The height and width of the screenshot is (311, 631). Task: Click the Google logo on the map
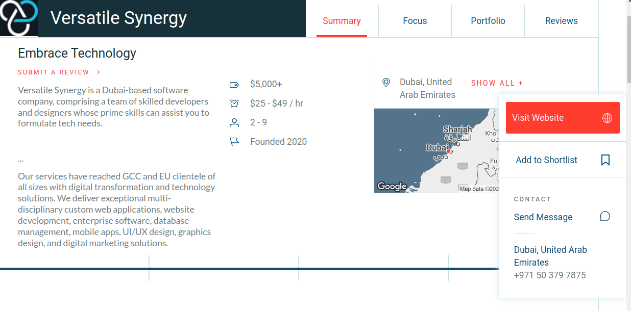[392, 186]
